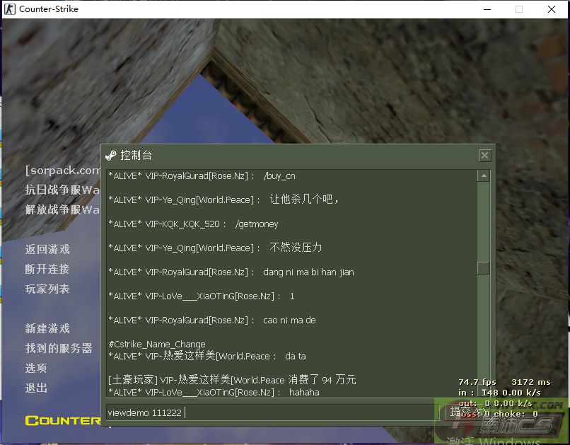570x445 pixels.
Task: Click the VIP-LoVe___XiaOTinG line with message '1'
Action: click(x=201, y=296)
